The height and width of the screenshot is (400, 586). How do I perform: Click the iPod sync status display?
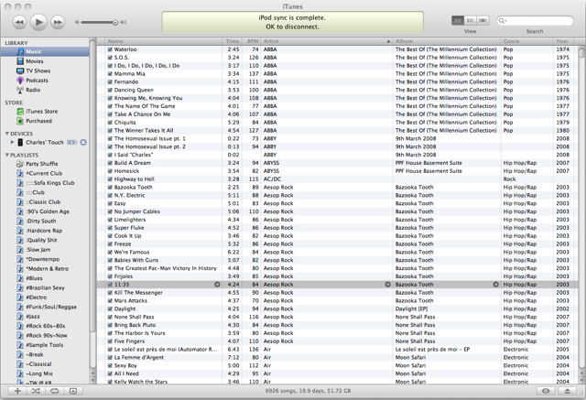point(293,22)
